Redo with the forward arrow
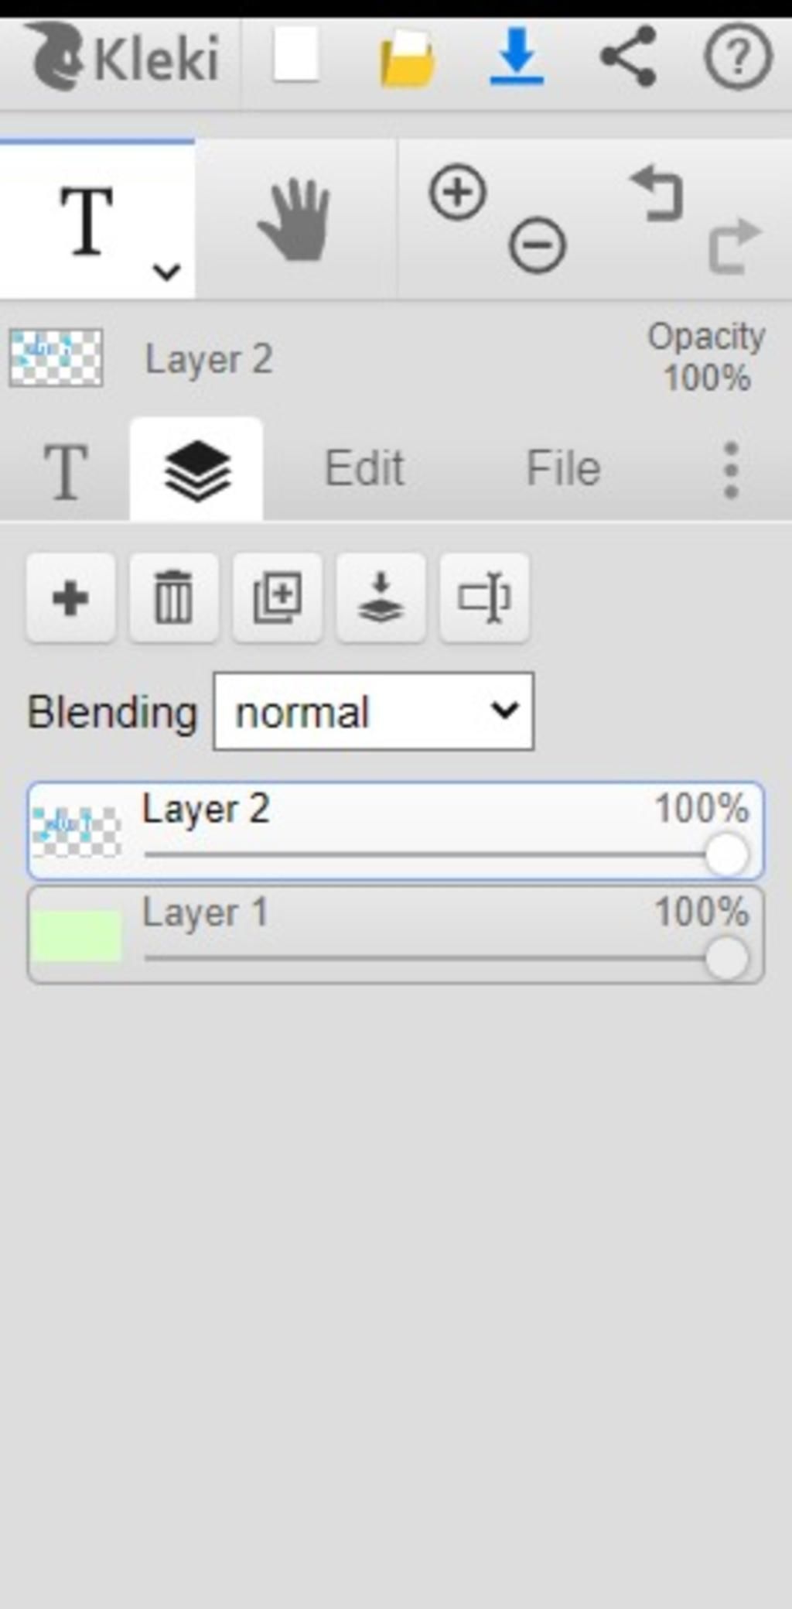Screen dimensions: 792x1609 tap(735, 246)
